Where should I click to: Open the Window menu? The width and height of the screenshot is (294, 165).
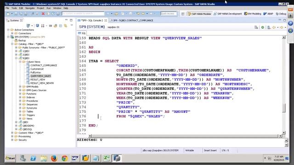57,8
